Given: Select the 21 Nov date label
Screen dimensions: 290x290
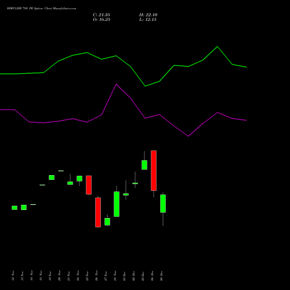Looking at the screenshot, I should [x=68, y=275].
